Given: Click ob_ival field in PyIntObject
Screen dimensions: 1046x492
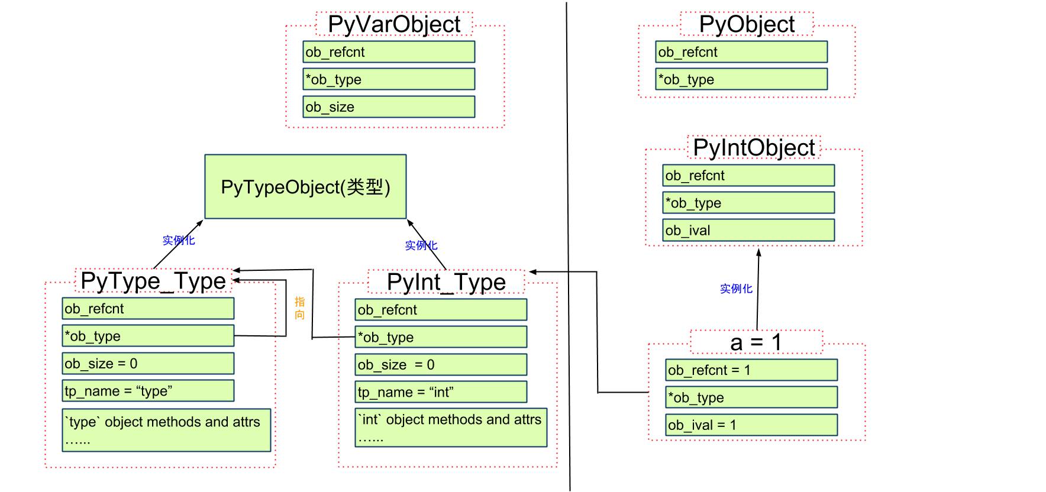Looking at the screenshot, I should click(748, 231).
